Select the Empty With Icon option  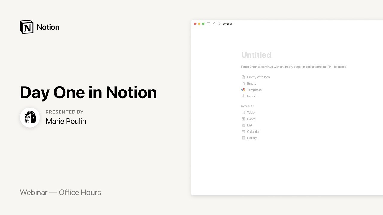click(x=258, y=77)
